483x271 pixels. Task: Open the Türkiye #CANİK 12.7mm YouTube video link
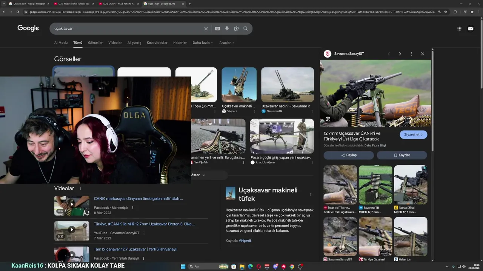145,224
